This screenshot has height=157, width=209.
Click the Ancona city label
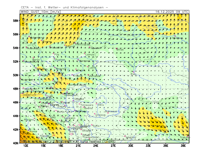[29, 120]
